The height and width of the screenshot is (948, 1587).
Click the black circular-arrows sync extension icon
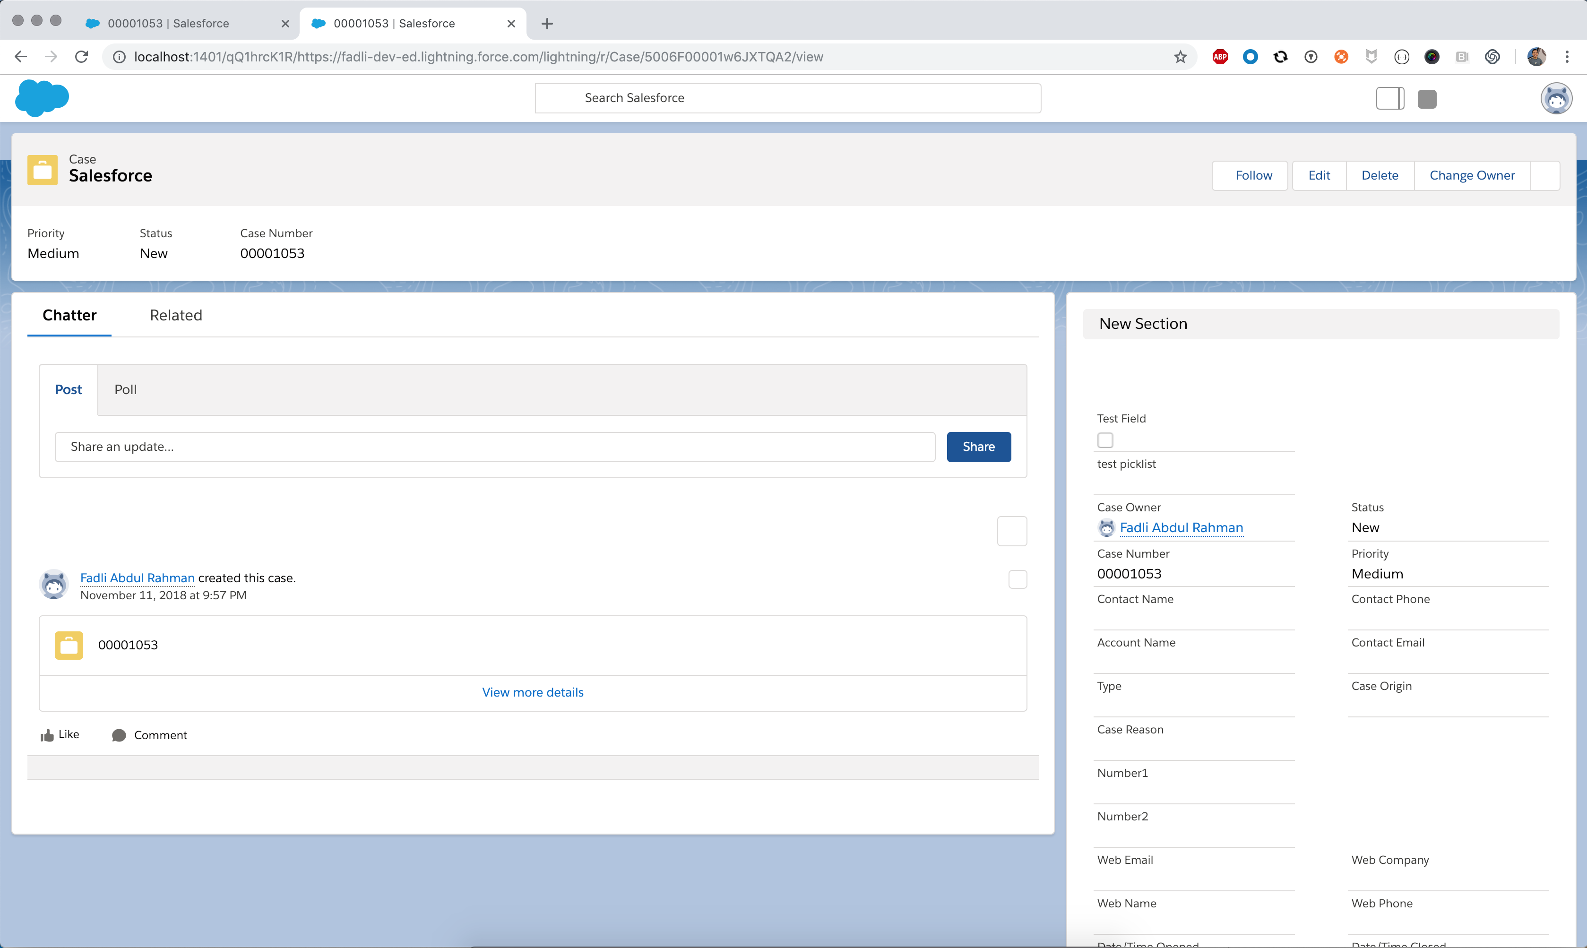tap(1280, 57)
